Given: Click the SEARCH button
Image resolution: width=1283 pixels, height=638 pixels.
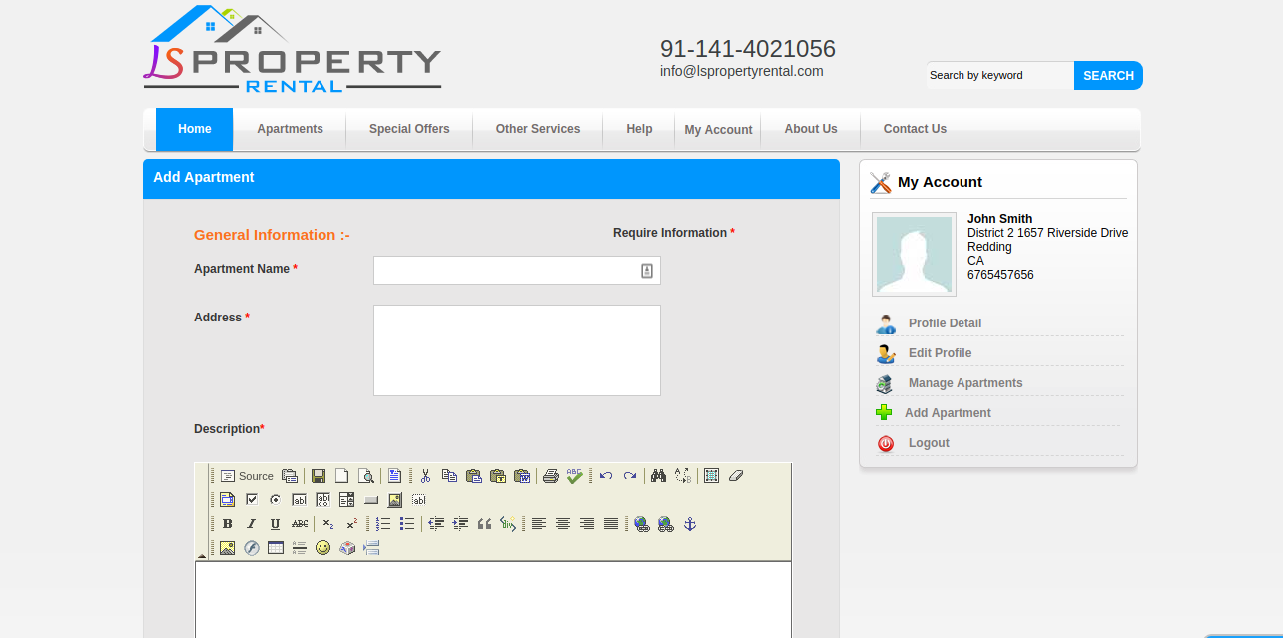Looking at the screenshot, I should pyautogui.click(x=1108, y=75).
